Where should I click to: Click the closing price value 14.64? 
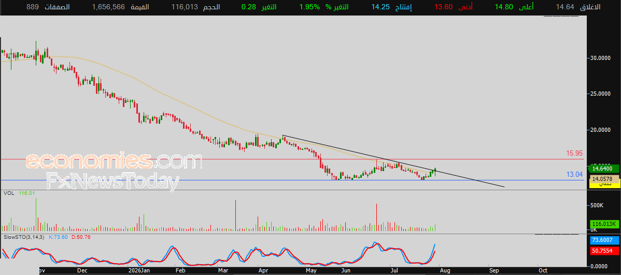click(x=564, y=7)
